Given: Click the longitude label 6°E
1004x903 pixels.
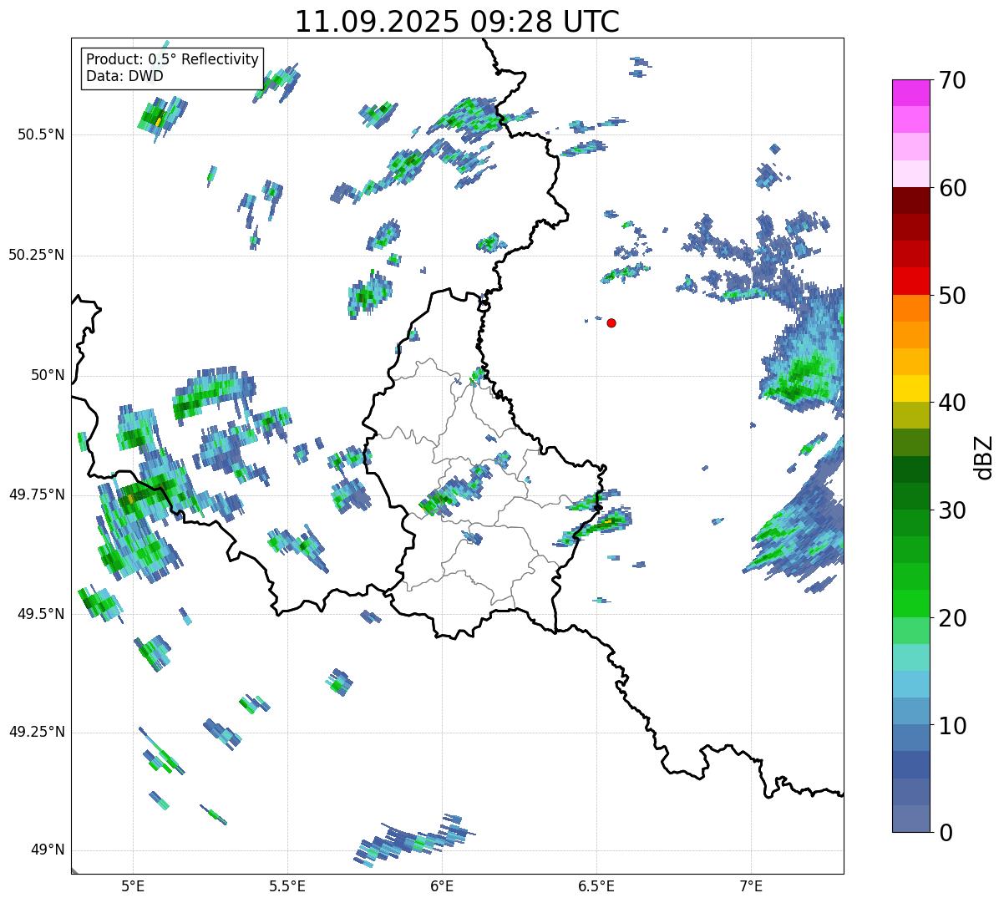Looking at the screenshot, I should point(442,885).
